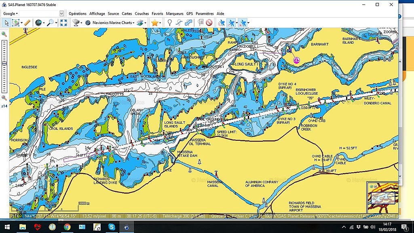This screenshot has width=414, height=233.
Task: Open the GPS menu
Action: [x=190, y=13]
